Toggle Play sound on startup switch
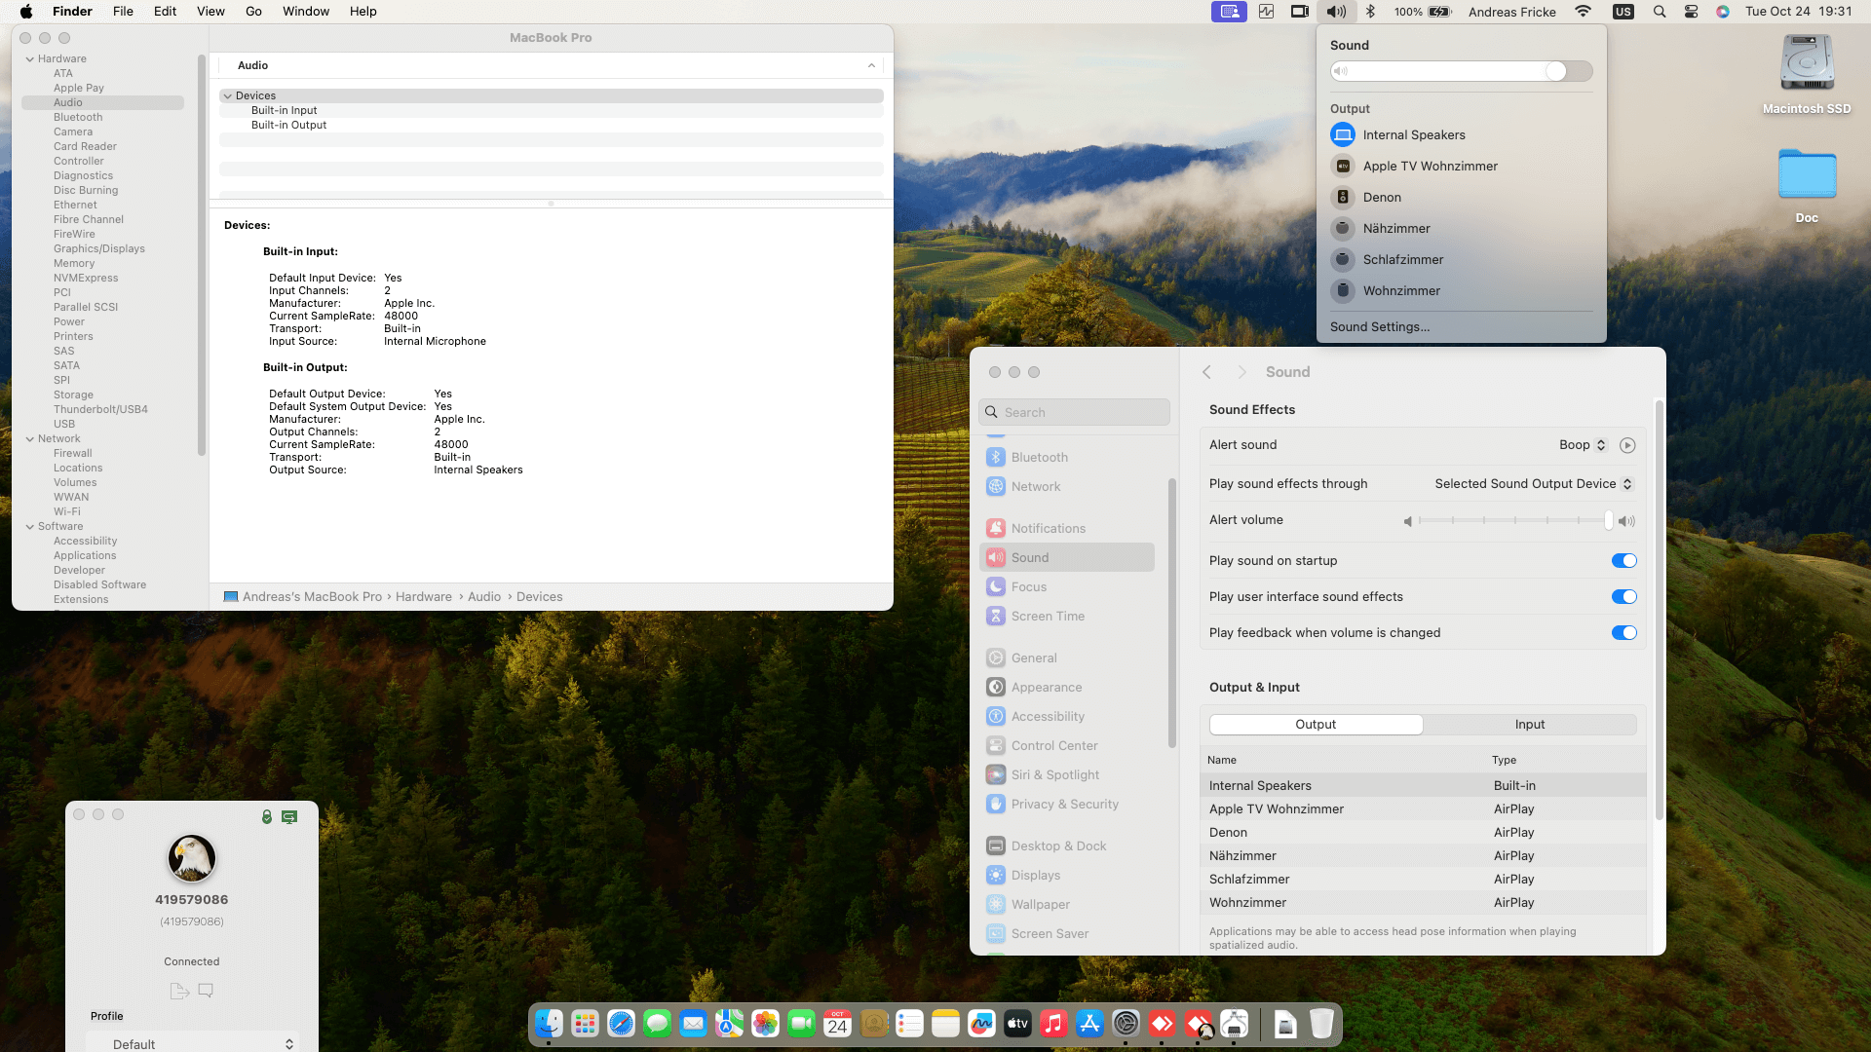Image resolution: width=1871 pixels, height=1052 pixels. tap(1623, 561)
